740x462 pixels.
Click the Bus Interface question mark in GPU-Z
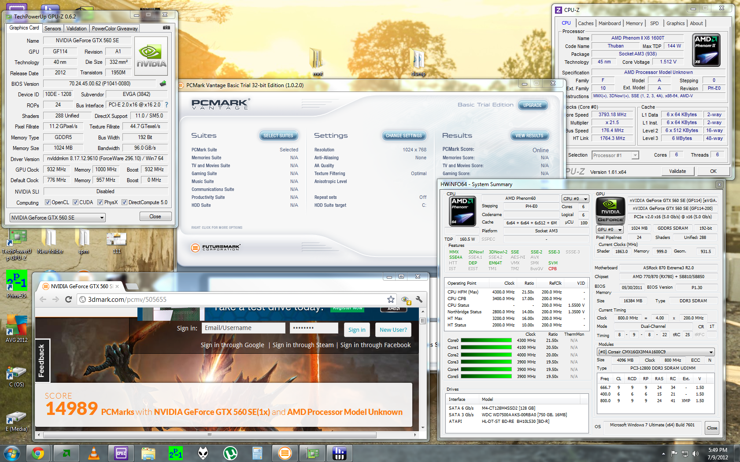(166, 105)
